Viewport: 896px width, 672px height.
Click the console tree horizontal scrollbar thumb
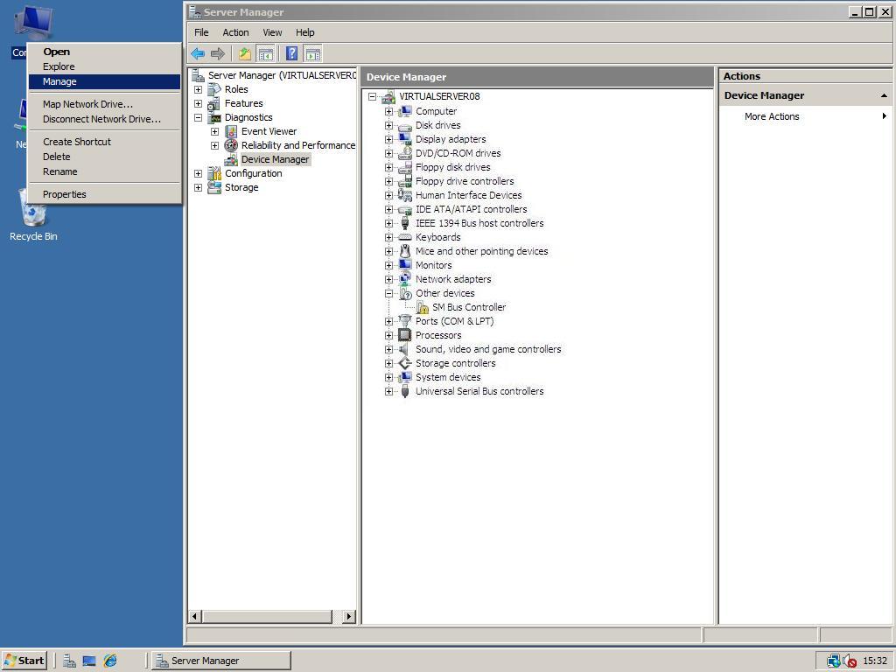[x=267, y=617]
